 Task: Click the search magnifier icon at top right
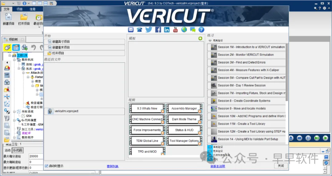click(315, 8)
